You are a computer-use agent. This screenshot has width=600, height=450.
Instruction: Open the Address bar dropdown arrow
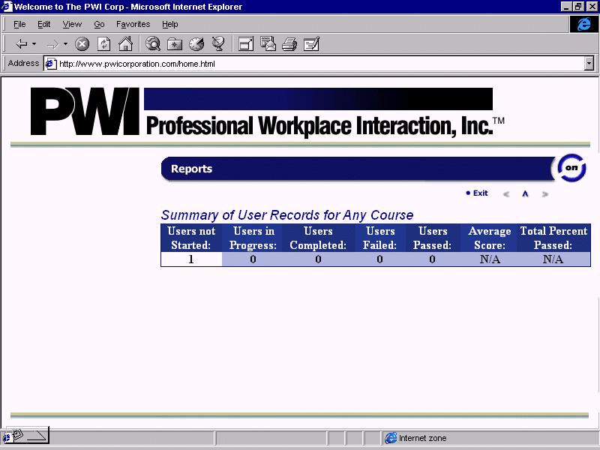[589, 64]
